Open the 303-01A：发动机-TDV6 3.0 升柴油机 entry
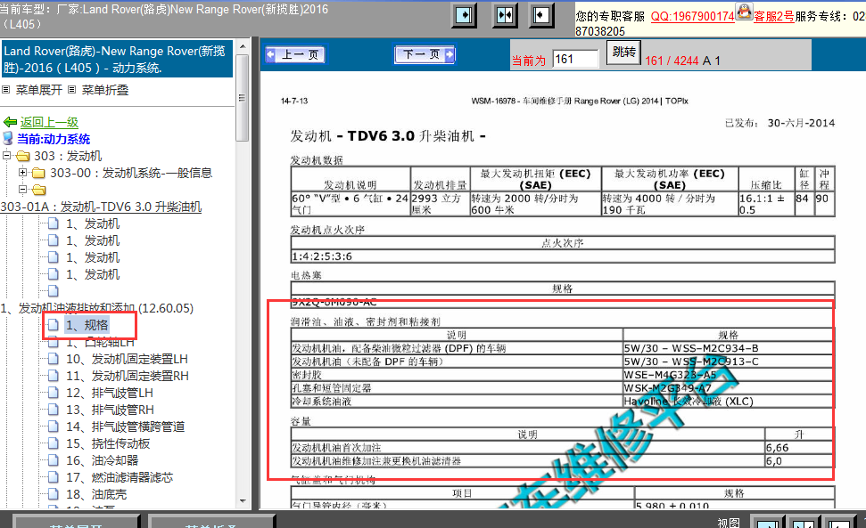Image resolution: width=866 pixels, height=528 pixels. (101, 207)
